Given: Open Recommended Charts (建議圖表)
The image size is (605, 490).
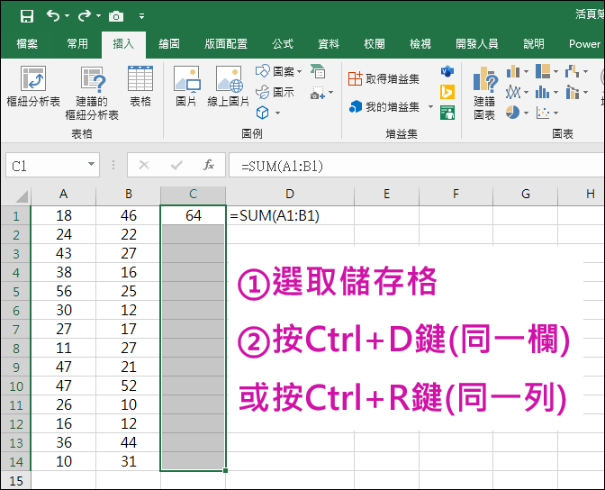Looking at the screenshot, I should (x=484, y=93).
